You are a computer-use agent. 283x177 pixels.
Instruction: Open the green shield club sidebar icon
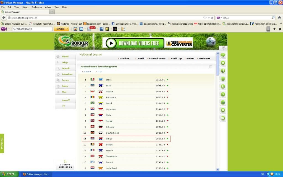[x=223, y=63]
